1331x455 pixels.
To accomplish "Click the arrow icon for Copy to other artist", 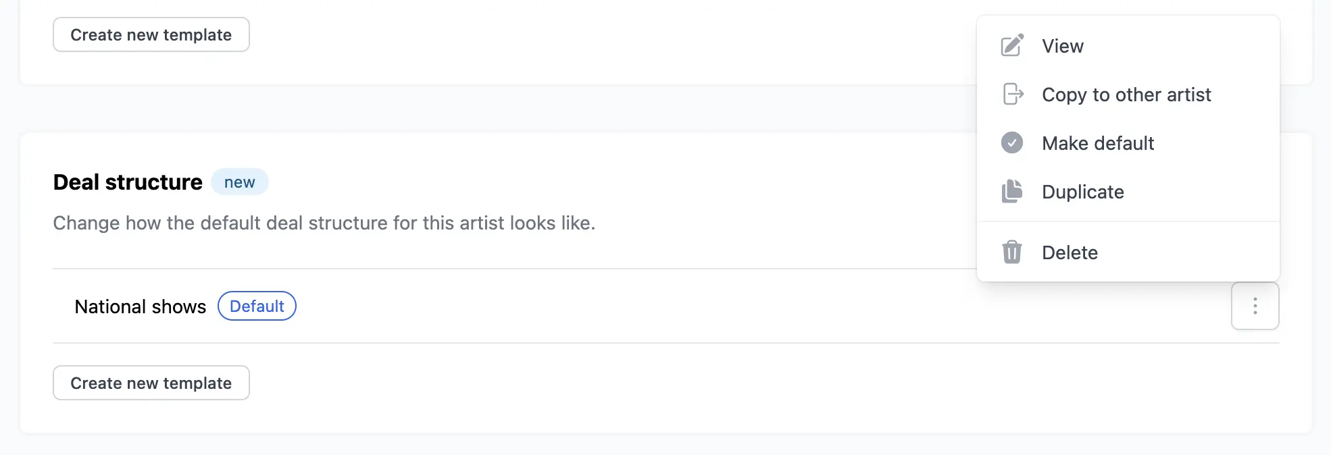I will 1012,95.
